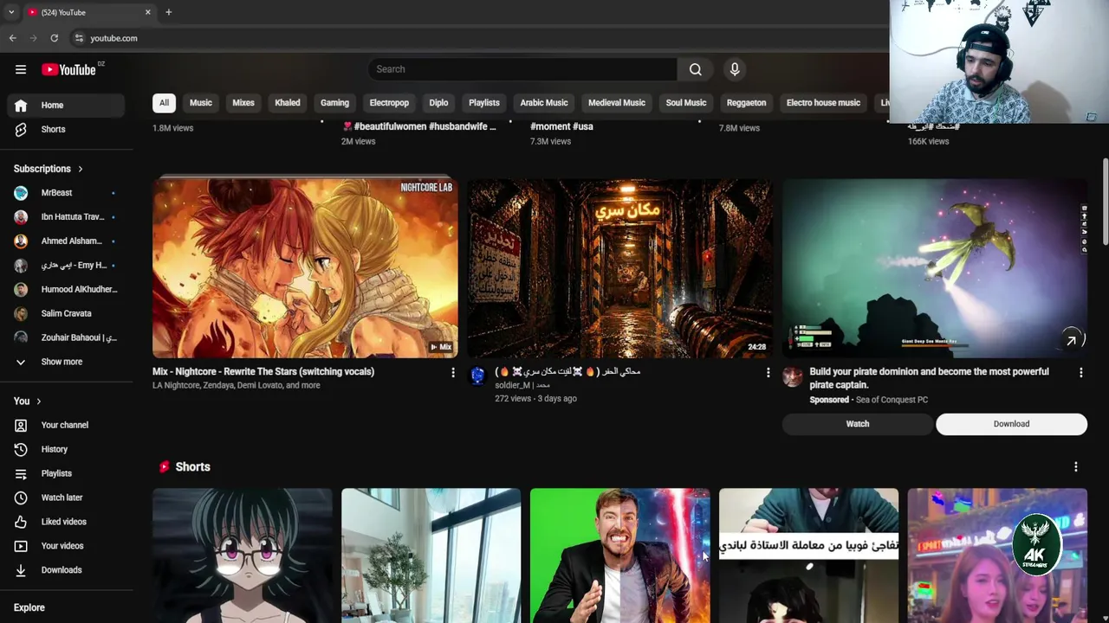1109x623 pixels.
Task: Open Home in the sidebar
Action: [x=67, y=106]
